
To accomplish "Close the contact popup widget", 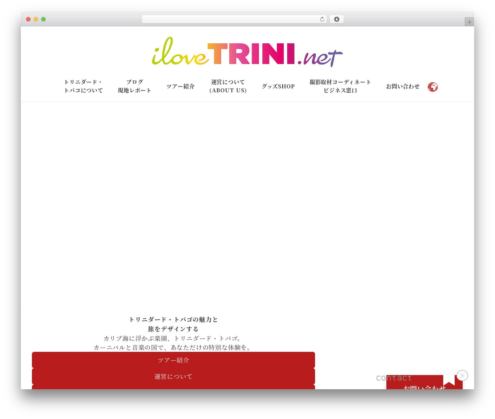I will point(462,375).
